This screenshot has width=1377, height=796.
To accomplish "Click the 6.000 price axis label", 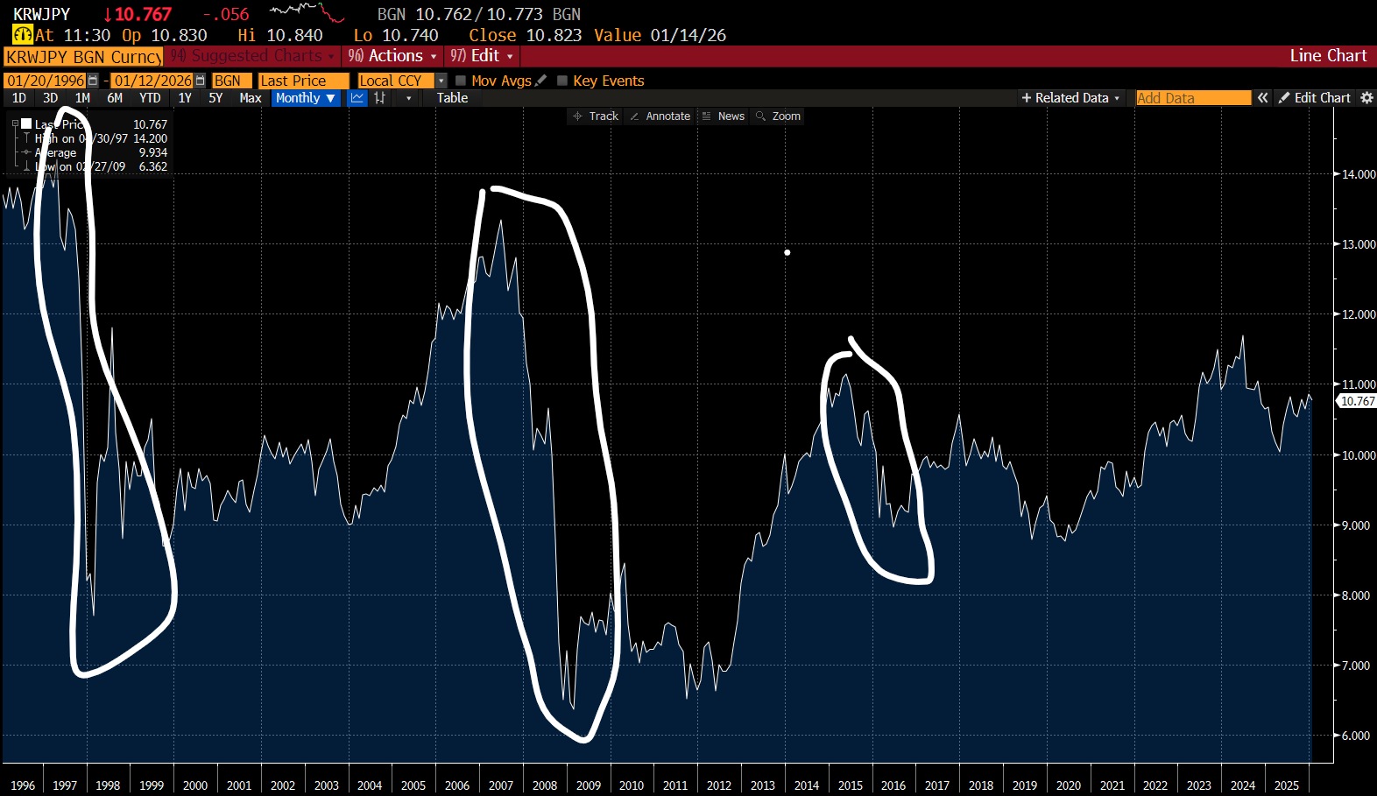I will tap(1356, 736).
